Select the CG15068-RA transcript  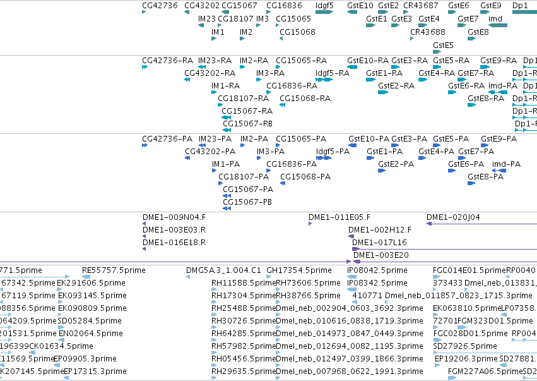click(x=282, y=105)
